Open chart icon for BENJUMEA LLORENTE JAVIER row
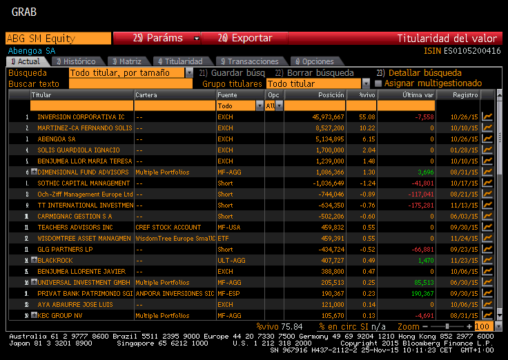The image size is (508, 360). tap(487, 271)
